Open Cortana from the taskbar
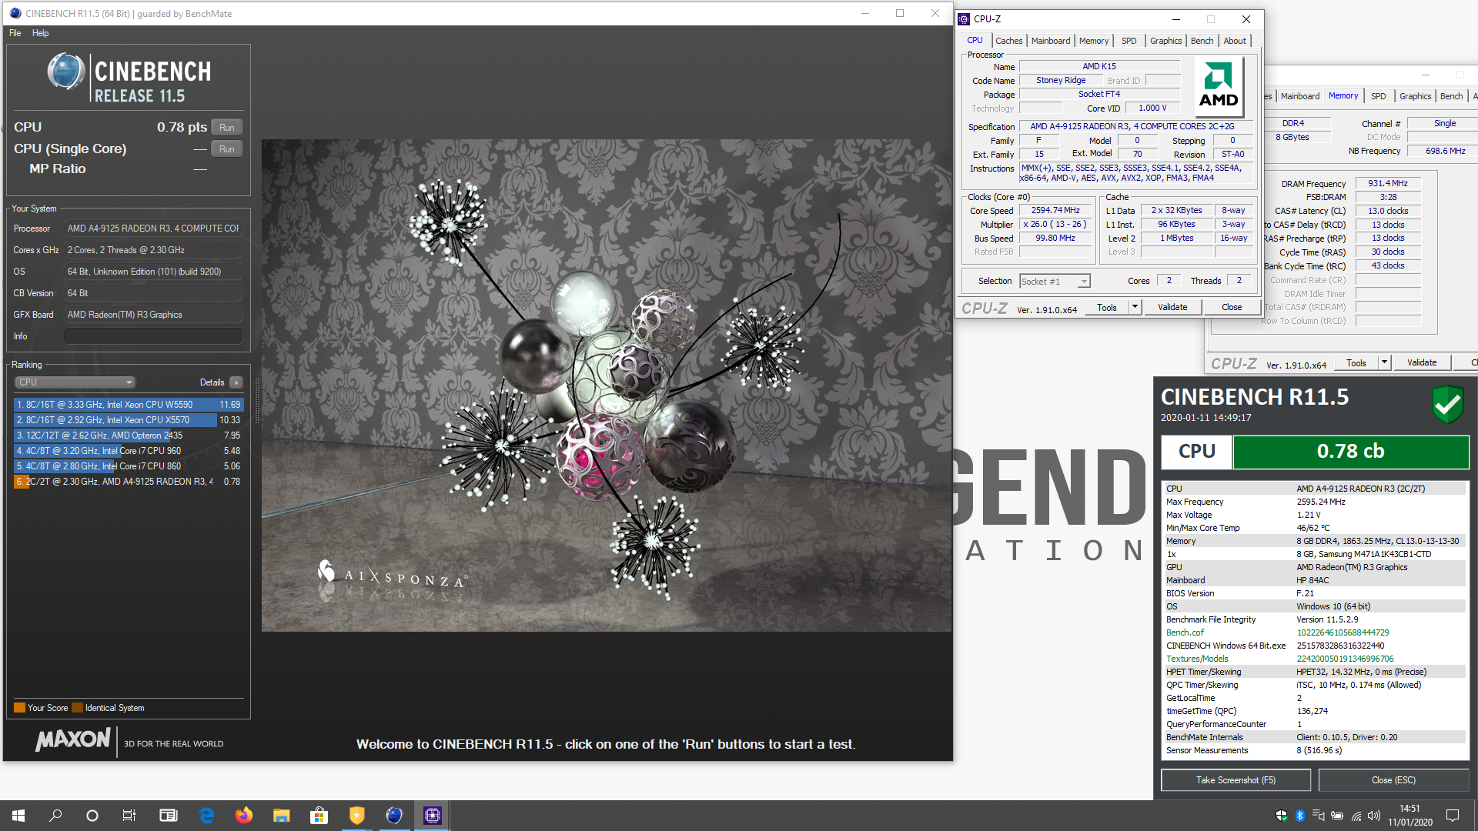 click(x=92, y=816)
